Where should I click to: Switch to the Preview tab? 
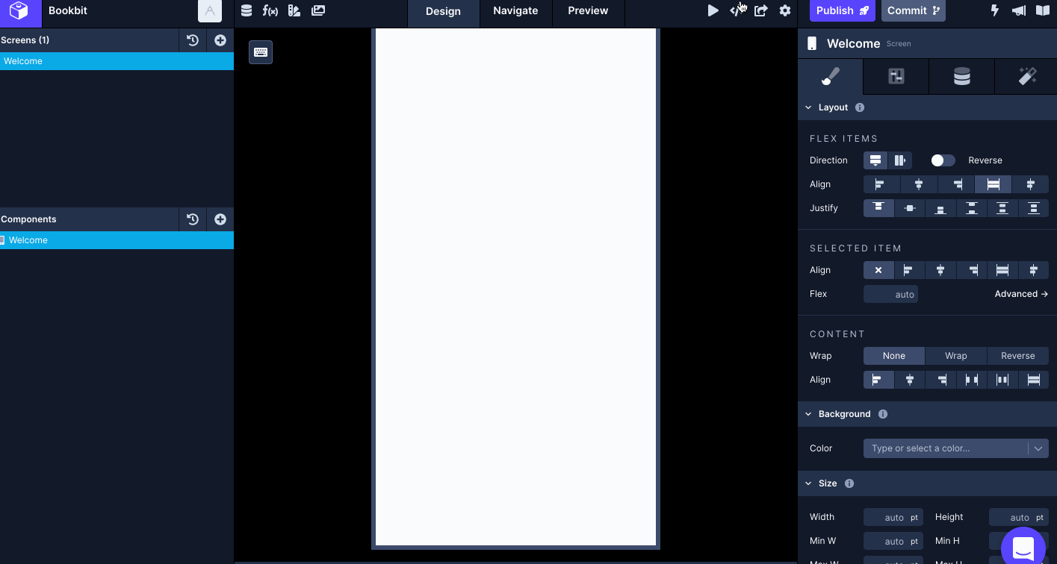(x=588, y=11)
